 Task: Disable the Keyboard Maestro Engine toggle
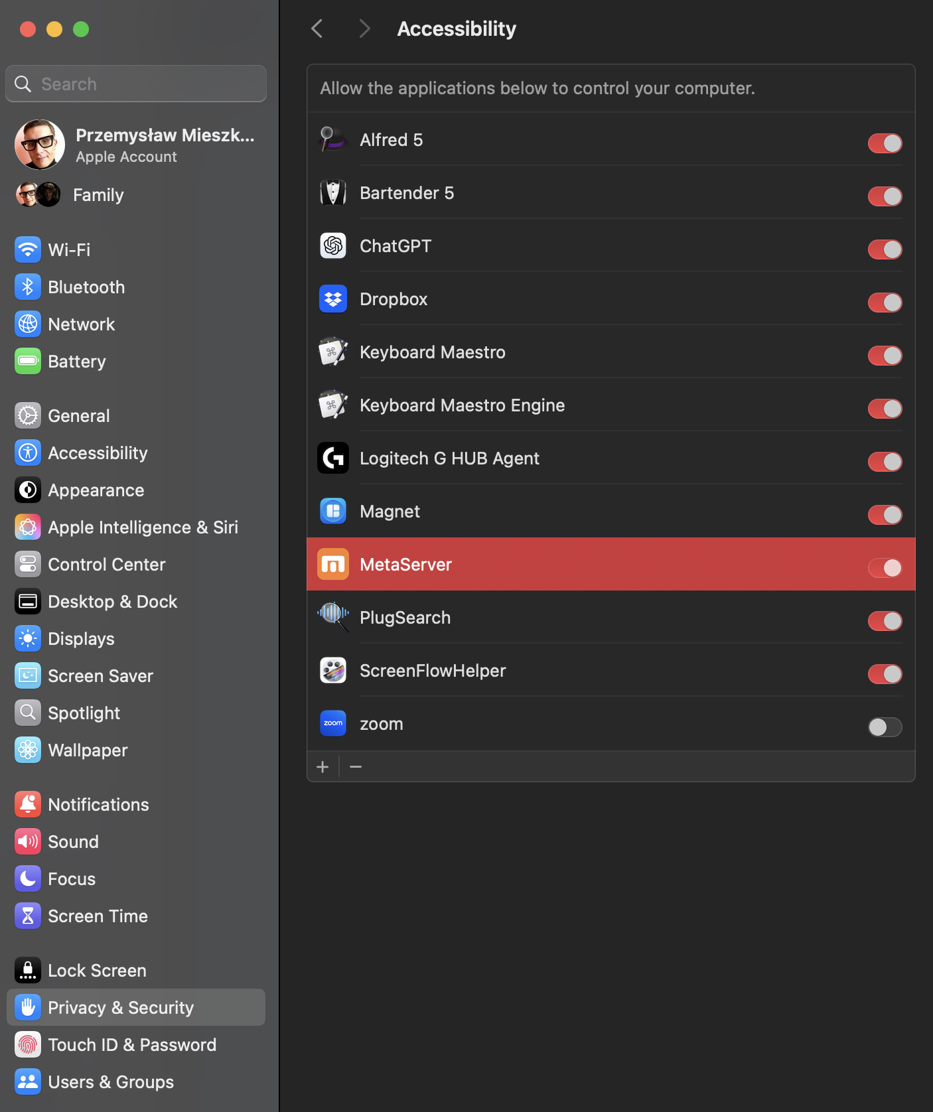click(885, 409)
